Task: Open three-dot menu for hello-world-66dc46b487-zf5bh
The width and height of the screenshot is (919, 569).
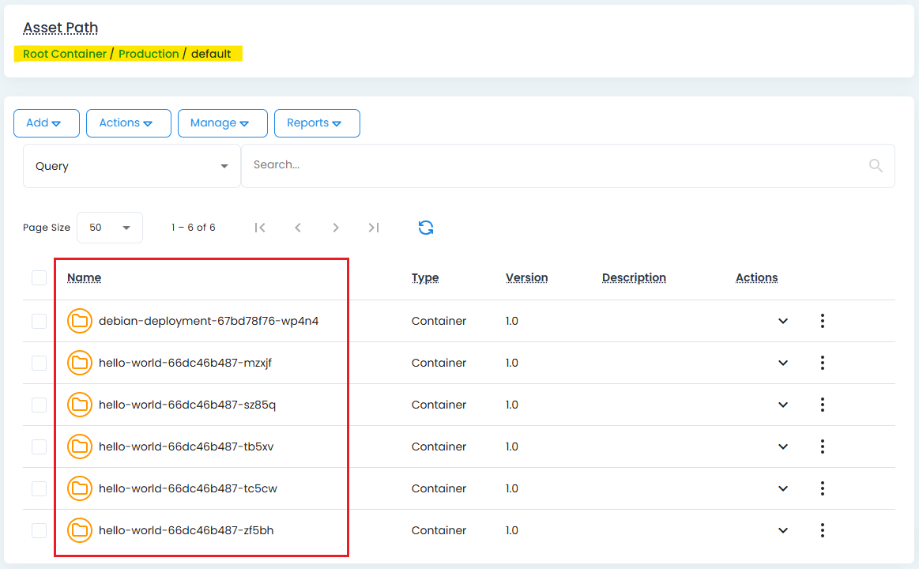Action: coord(823,530)
